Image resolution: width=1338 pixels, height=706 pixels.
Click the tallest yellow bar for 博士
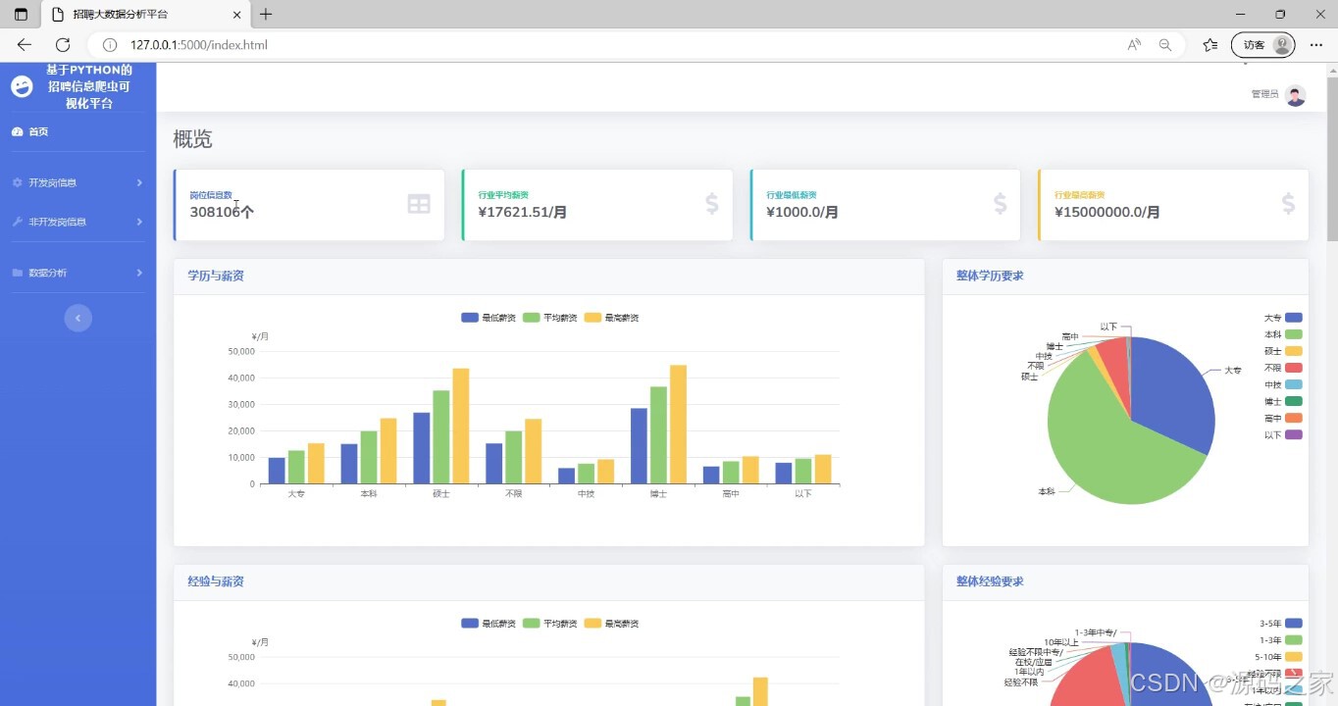[678, 425]
